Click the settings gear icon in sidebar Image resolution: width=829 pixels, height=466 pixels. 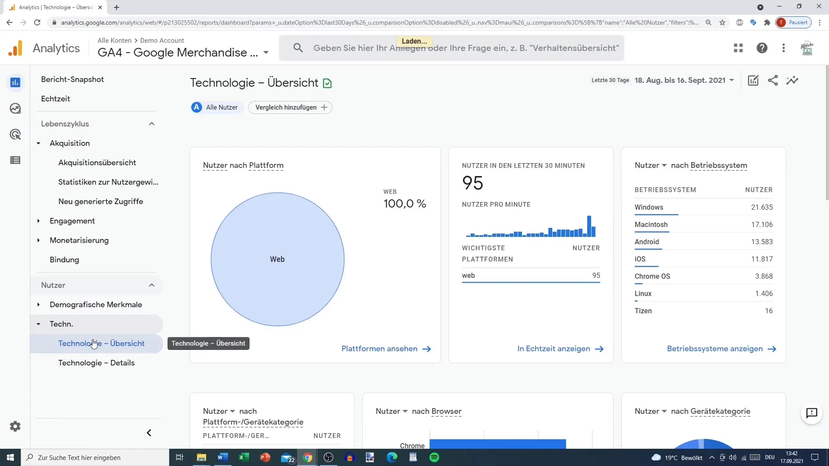click(x=16, y=426)
